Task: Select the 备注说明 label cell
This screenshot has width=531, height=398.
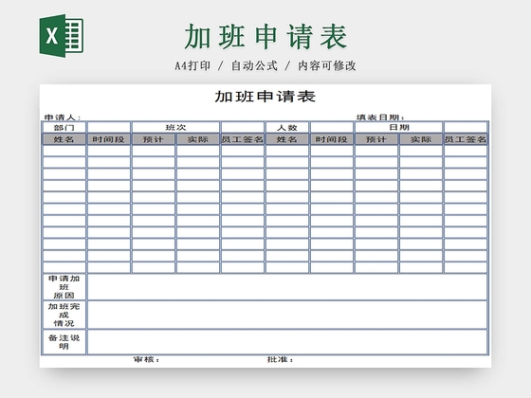Action: click(64, 342)
